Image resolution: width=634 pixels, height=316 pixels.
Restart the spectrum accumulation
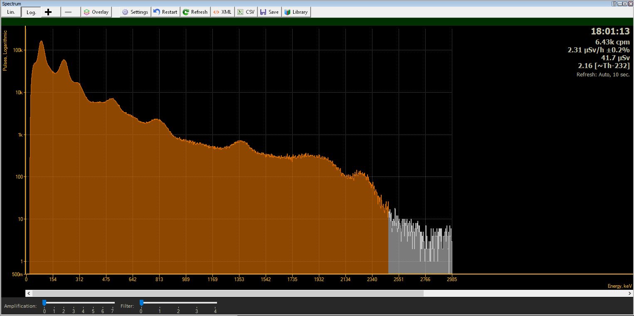[x=165, y=12]
